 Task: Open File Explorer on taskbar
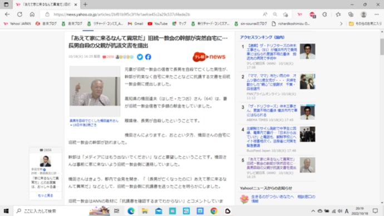pyautogui.click(x=145, y=211)
